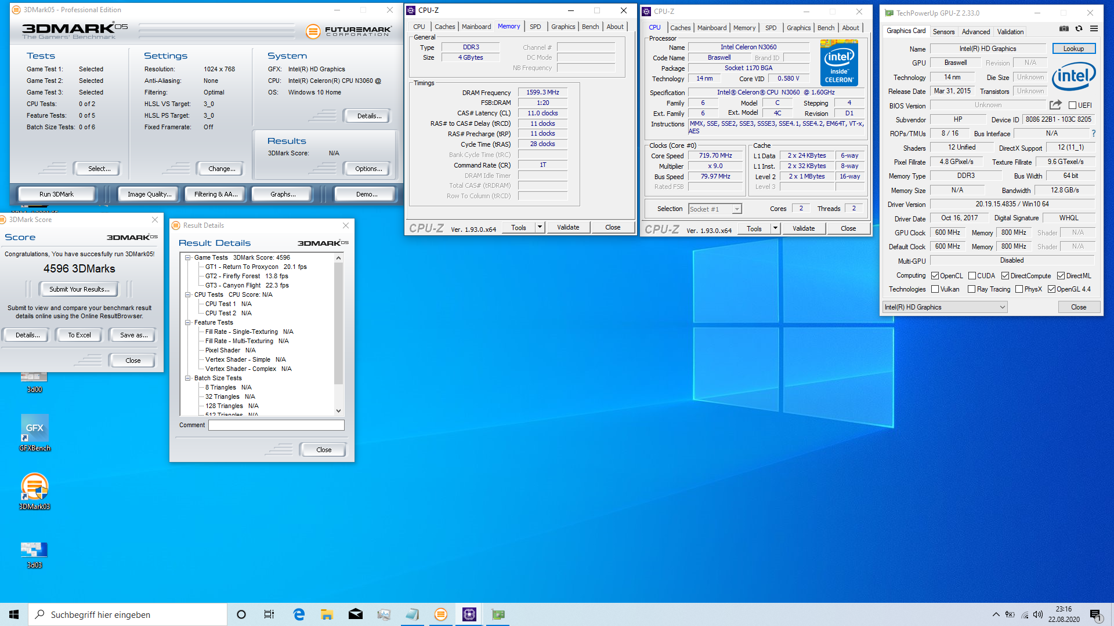Click the Comment input field
Image resolution: width=1114 pixels, height=626 pixels.
click(x=276, y=425)
